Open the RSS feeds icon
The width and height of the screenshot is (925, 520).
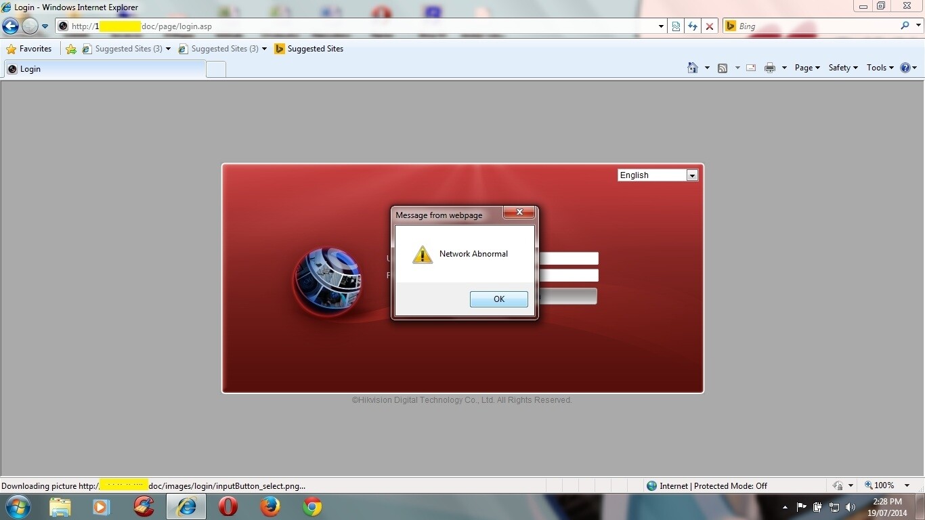coord(723,68)
